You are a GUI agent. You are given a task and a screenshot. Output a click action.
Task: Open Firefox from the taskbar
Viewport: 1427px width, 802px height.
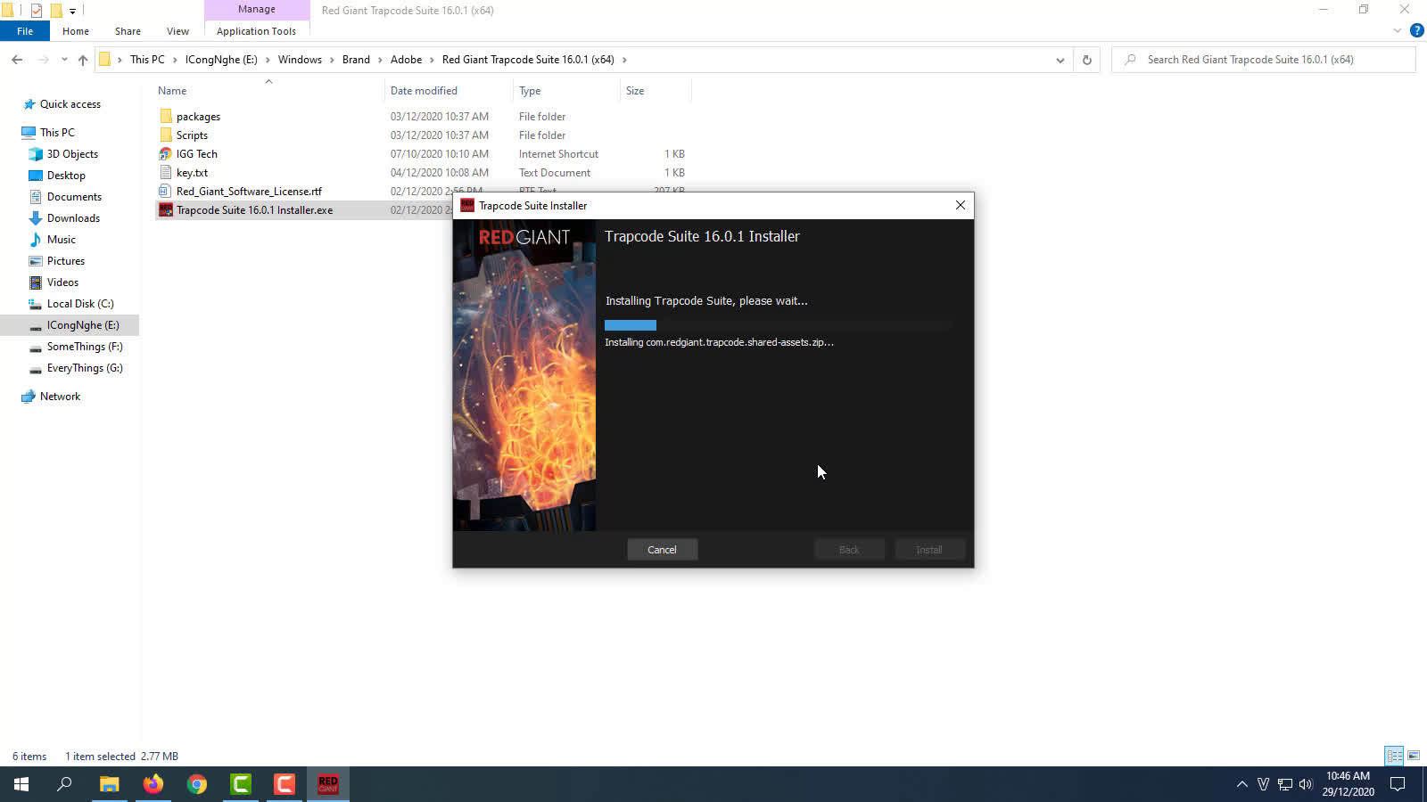click(x=153, y=784)
